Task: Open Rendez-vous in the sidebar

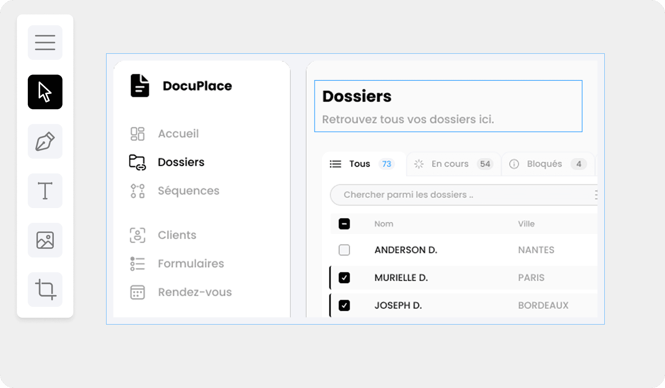Action: (x=195, y=292)
